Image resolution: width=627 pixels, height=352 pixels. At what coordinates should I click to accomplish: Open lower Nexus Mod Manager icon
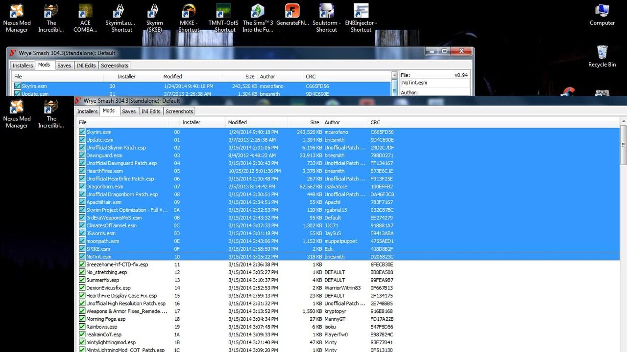[x=17, y=114]
